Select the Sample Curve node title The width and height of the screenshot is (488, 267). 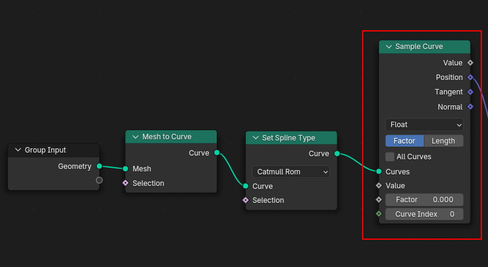tap(419, 47)
